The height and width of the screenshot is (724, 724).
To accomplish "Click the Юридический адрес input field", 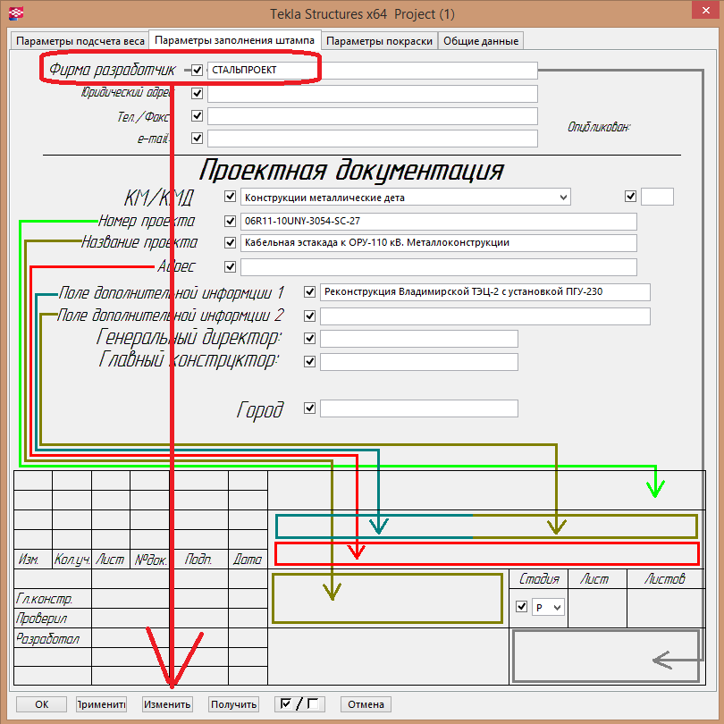I will click(372, 94).
